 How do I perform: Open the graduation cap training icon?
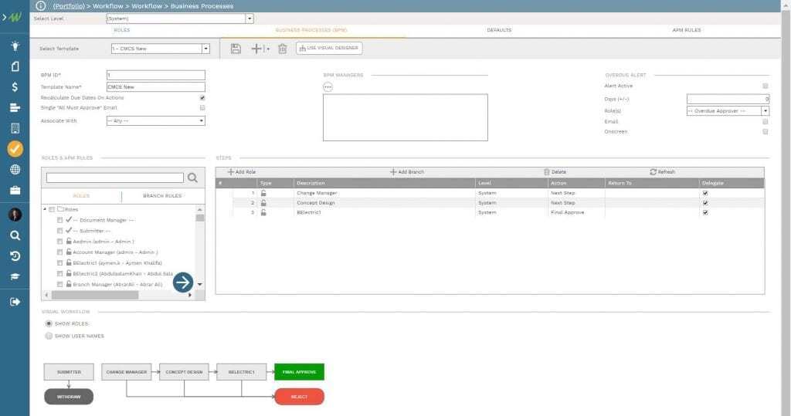point(15,277)
